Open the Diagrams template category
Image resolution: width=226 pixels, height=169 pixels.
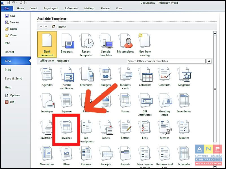tap(184, 77)
